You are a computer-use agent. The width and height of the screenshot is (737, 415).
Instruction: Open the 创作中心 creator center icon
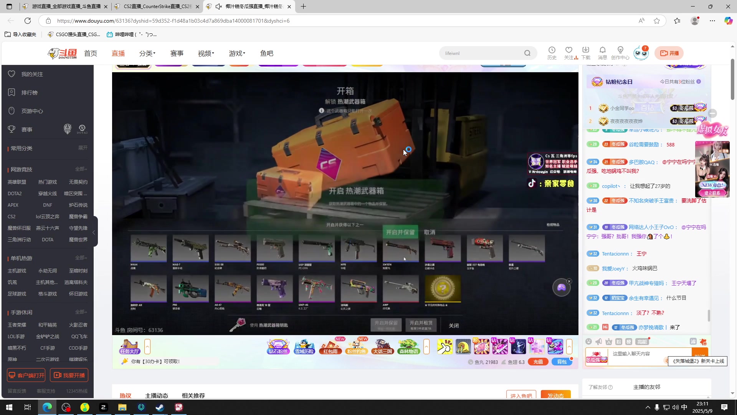coord(620,53)
